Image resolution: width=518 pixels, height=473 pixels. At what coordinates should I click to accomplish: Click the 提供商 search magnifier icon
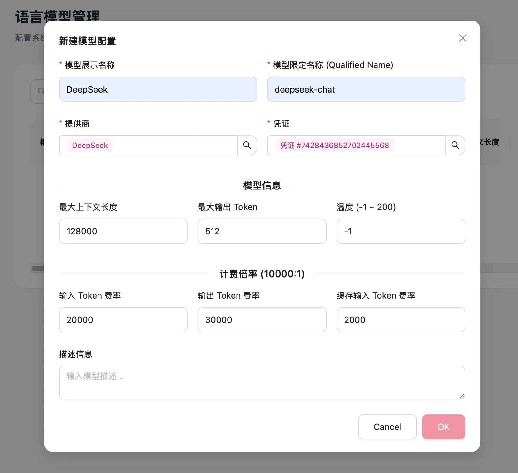click(247, 145)
